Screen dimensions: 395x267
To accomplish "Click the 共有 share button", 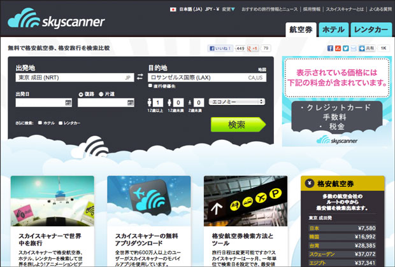I will tap(367, 48).
